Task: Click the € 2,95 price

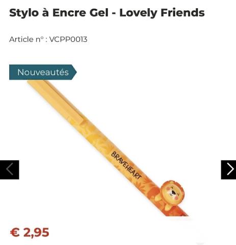Action: point(30,232)
